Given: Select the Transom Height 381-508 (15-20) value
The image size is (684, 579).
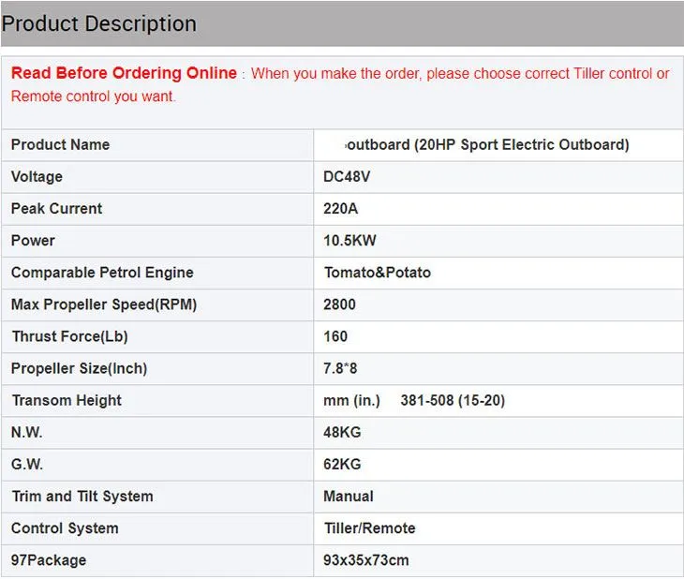Looking at the screenshot, I should [452, 400].
